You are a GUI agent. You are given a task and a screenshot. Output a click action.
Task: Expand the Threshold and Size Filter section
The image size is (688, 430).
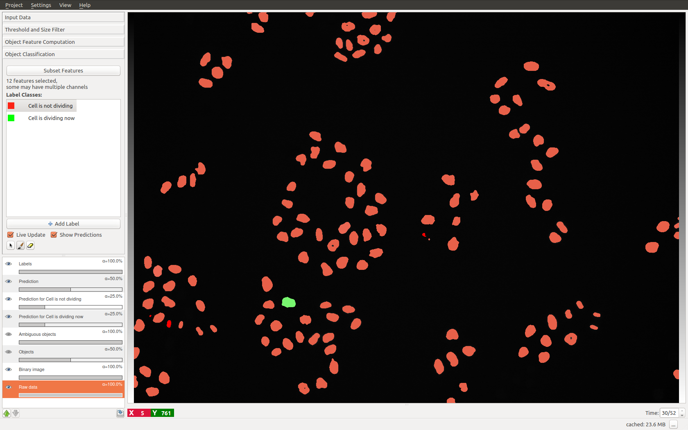coord(63,29)
